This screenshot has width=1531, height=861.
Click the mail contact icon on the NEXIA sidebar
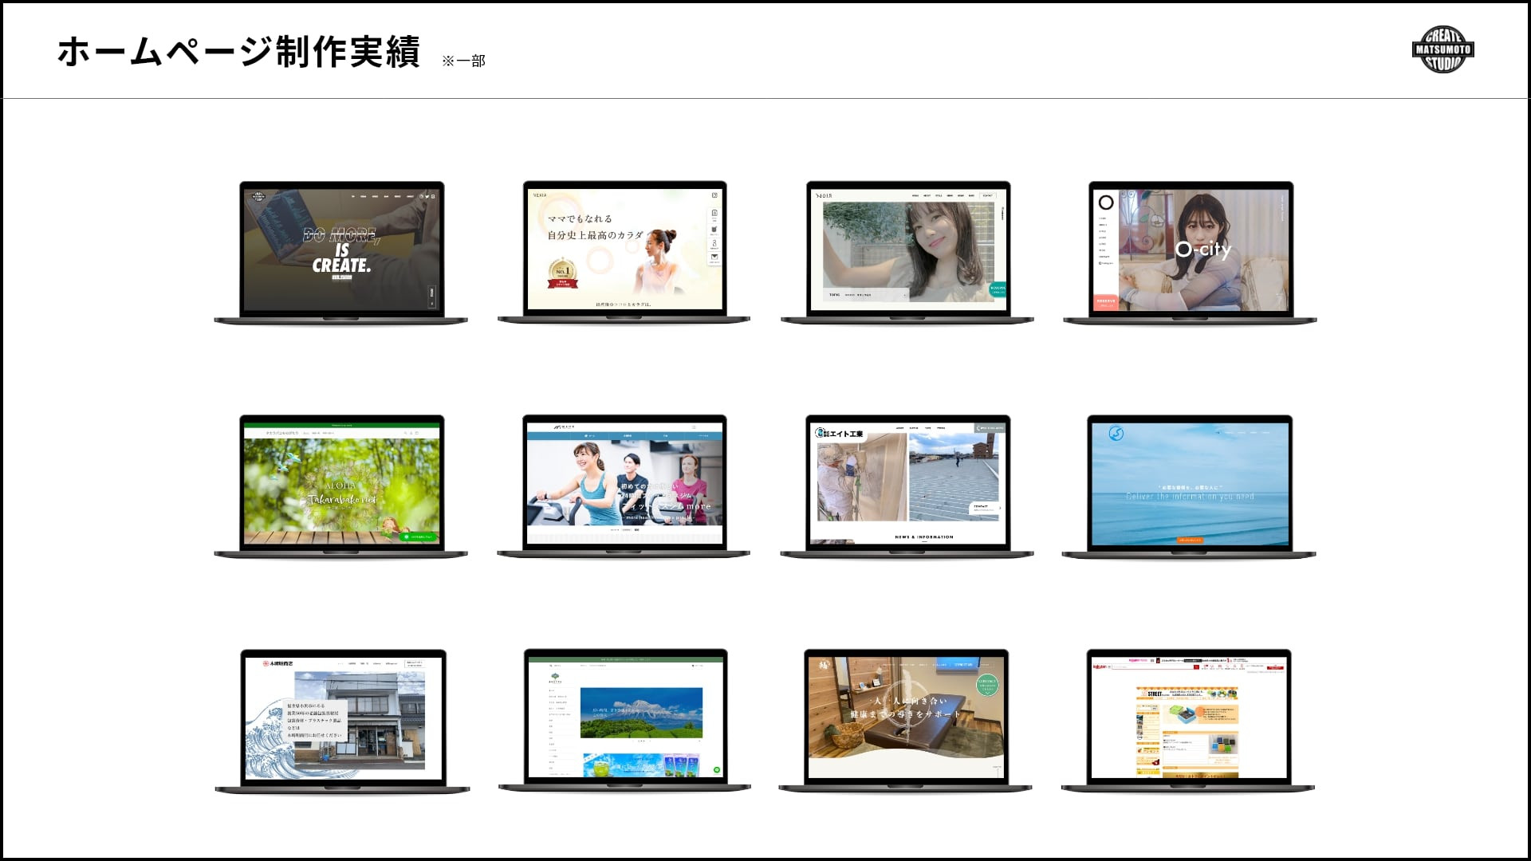tap(715, 258)
